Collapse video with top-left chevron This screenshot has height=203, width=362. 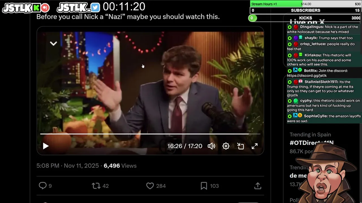click(53, 43)
